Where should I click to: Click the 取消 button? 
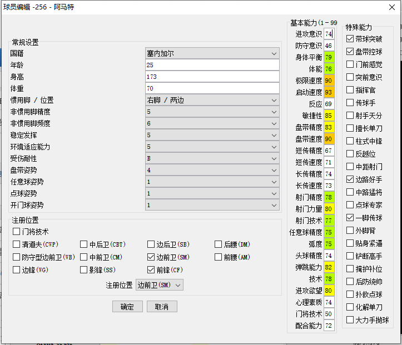[x=162, y=307]
